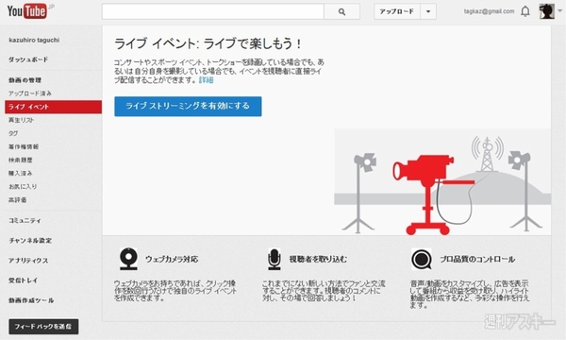The image size is (566, 340).
Task: Open お気に入り in sidebar
Action: (x=23, y=187)
